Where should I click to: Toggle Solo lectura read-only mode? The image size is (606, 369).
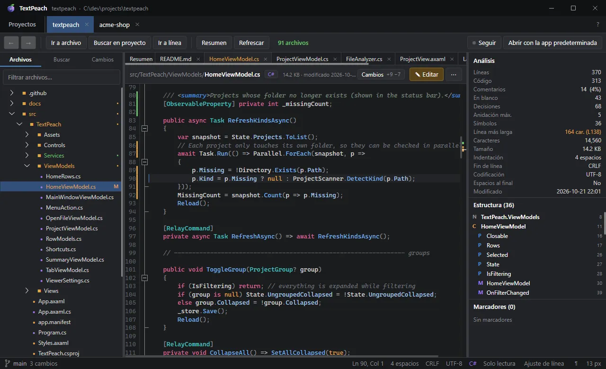499,364
